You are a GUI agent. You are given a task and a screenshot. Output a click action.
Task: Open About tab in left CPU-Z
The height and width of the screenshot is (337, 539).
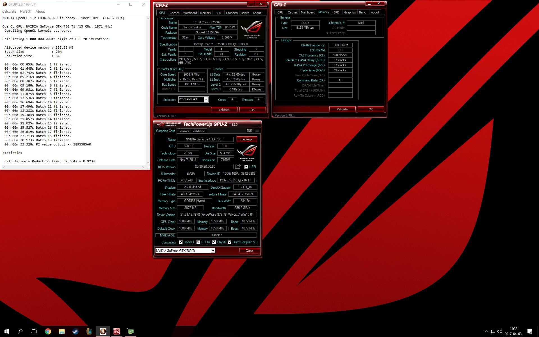[x=257, y=13]
